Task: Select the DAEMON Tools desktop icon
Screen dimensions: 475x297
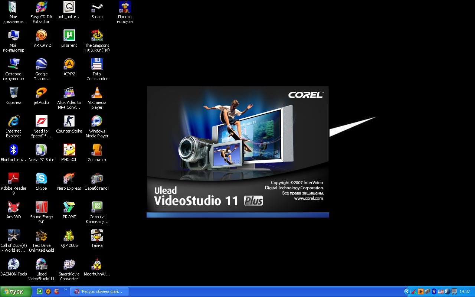Action: (13, 264)
